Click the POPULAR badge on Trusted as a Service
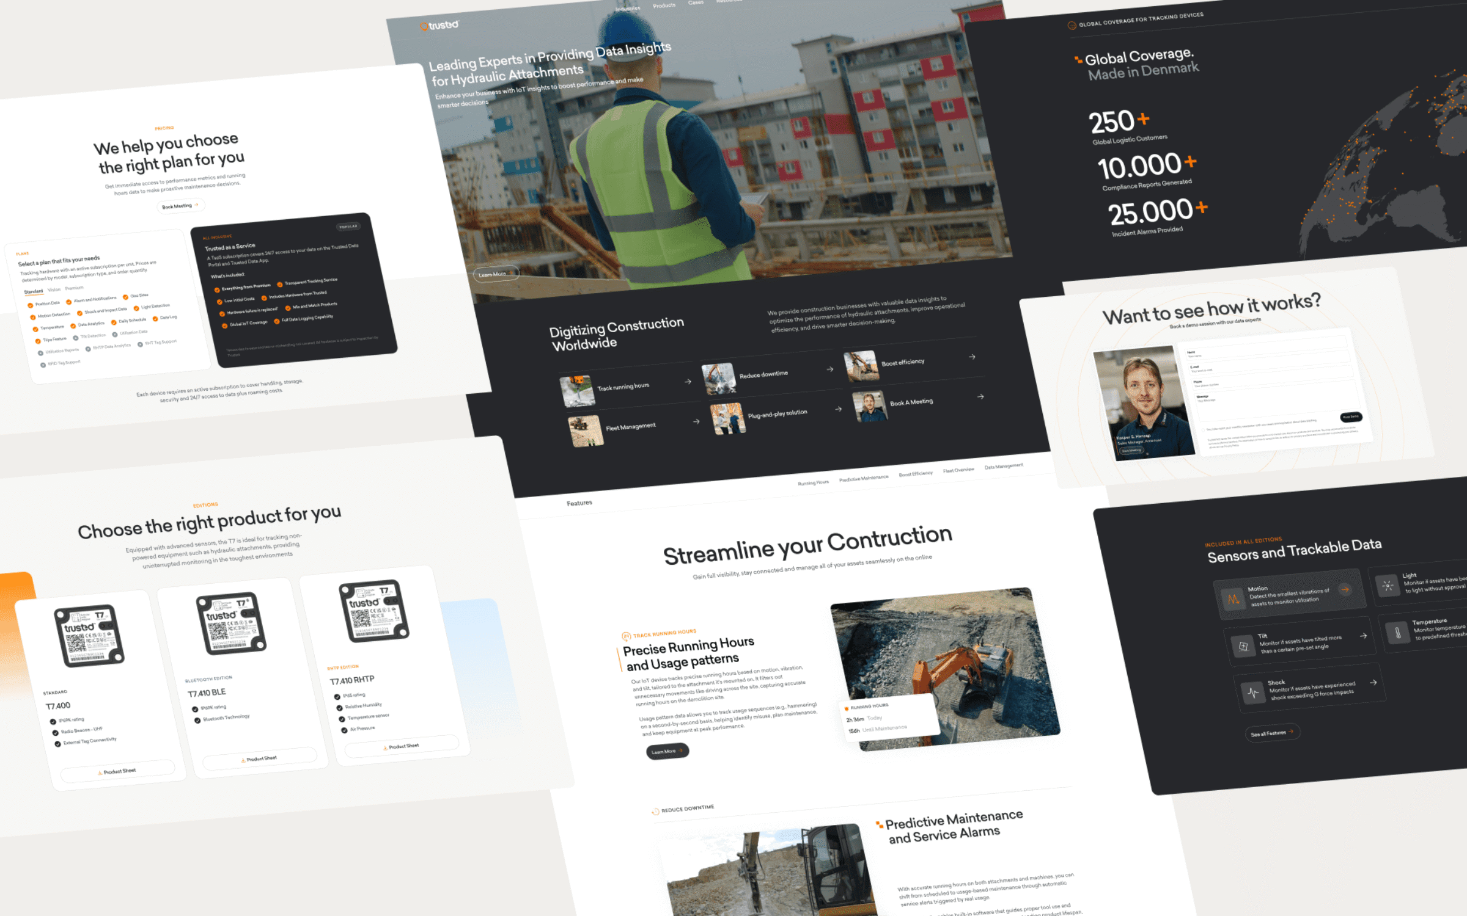Image resolution: width=1467 pixels, height=916 pixels. [348, 227]
